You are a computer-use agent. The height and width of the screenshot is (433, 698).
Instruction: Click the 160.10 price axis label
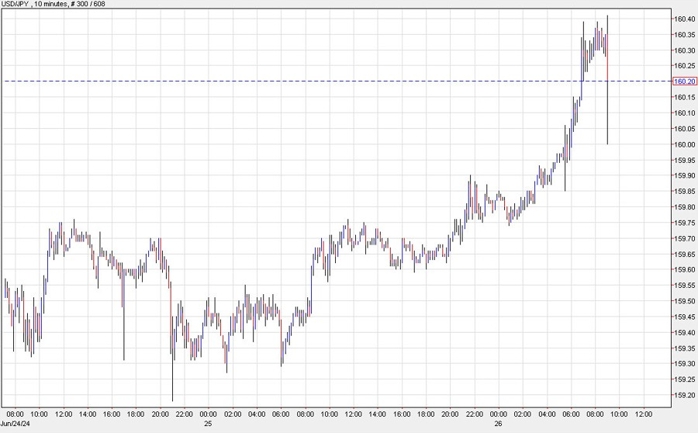click(x=685, y=113)
